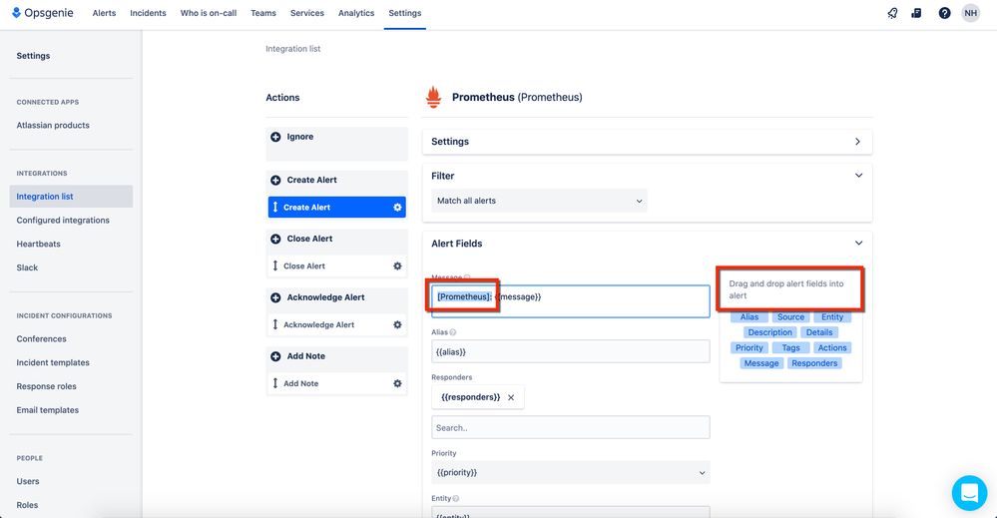Open the Teams menu
Viewport: 997px width, 518px height.
tap(263, 13)
